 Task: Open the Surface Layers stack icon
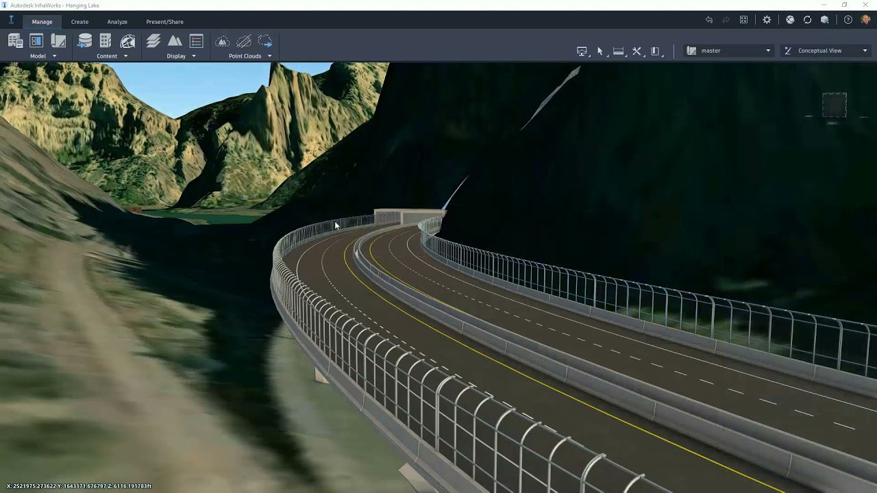click(x=153, y=41)
